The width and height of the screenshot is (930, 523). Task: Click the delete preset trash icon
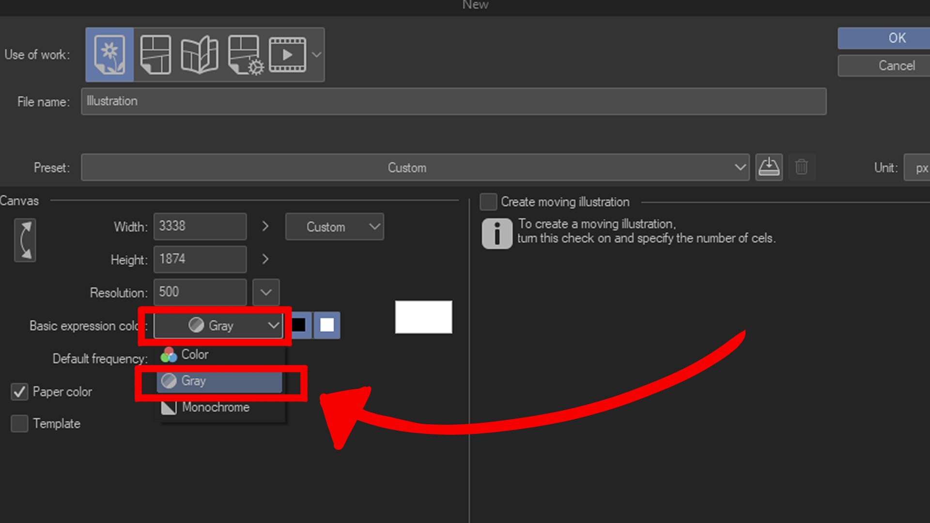tap(802, 168)
